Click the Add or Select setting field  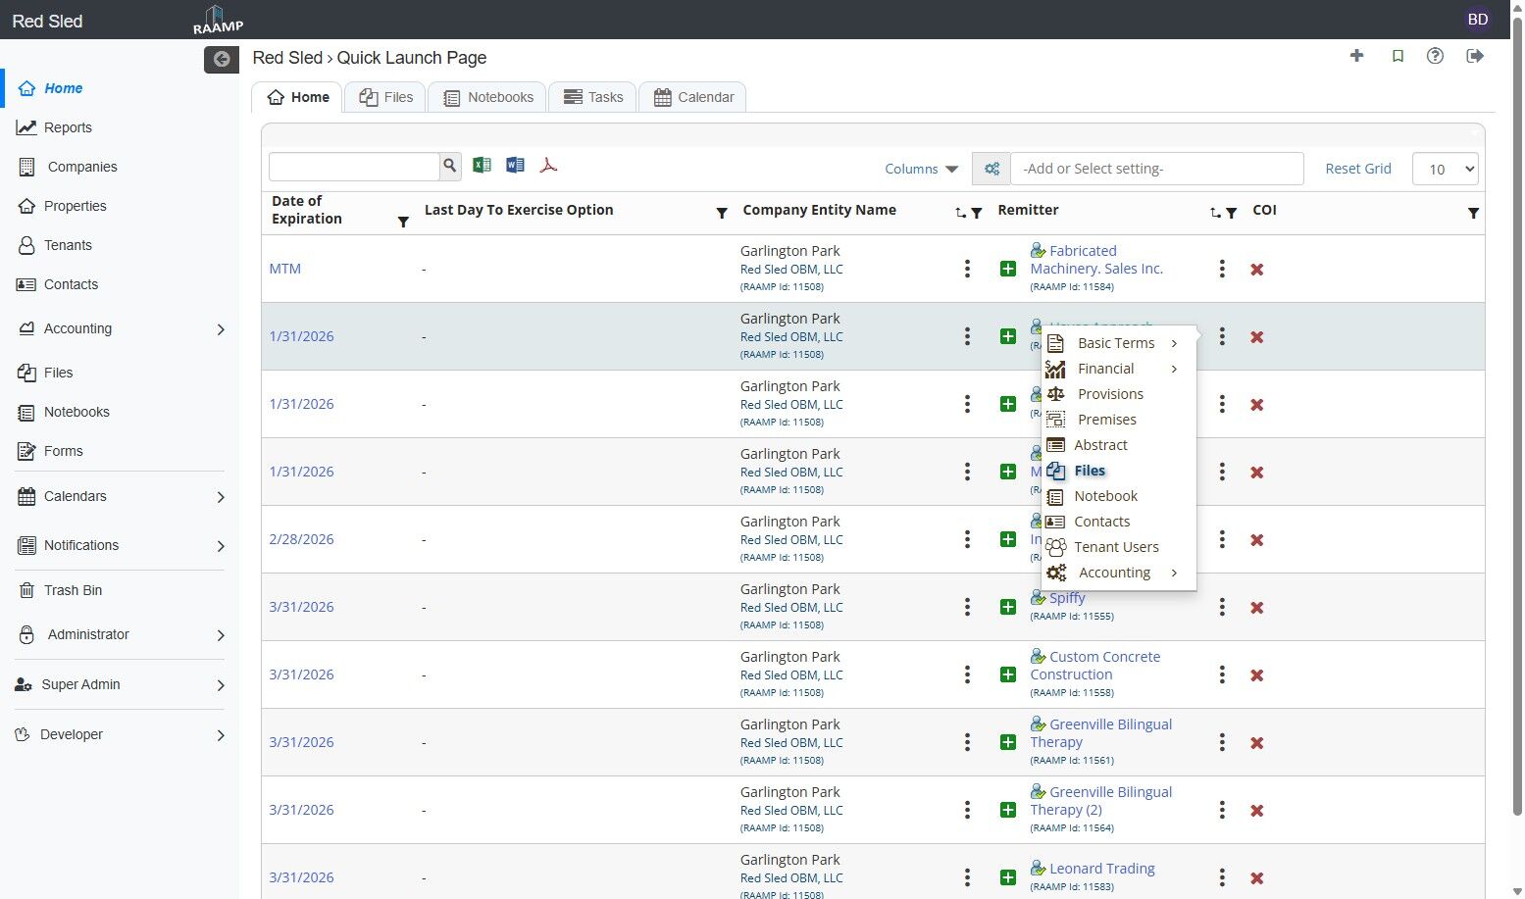click(x=1156, y=169)
